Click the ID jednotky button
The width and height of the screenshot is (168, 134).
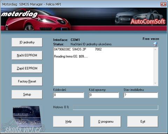click(27, 42)
